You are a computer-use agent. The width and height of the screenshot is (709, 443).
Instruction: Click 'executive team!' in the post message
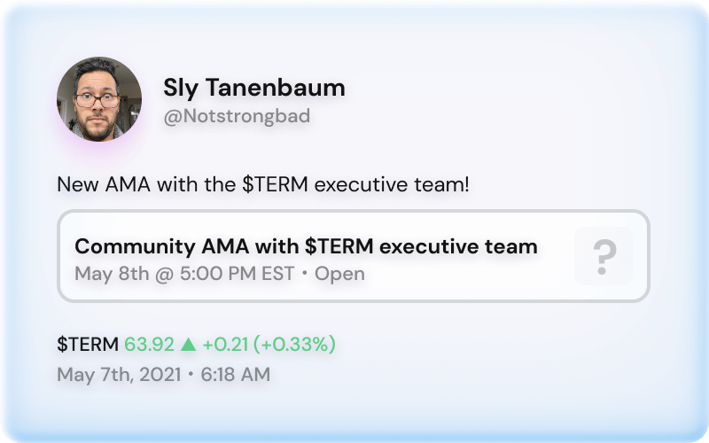[392, 184]
